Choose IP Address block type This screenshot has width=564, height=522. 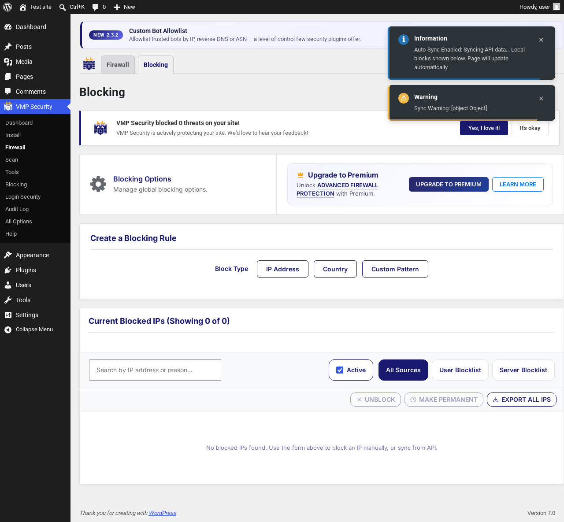pyautogui.click(x=282, y=269)
